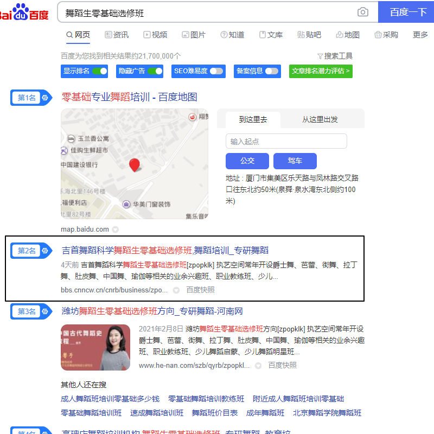Click the 公交 route button
434x434 pixels.
(247, 161)
